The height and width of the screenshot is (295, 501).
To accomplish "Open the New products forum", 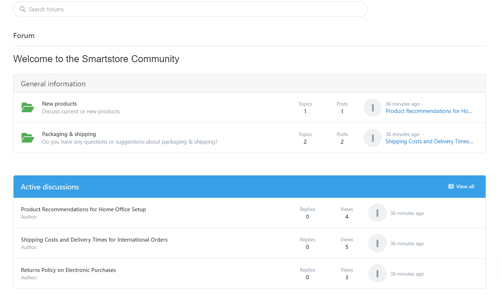I will (x=59, y=104).
